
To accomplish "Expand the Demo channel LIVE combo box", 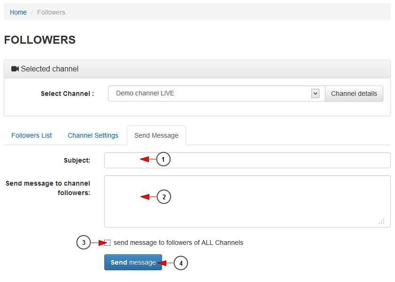I will coord(217,94).
